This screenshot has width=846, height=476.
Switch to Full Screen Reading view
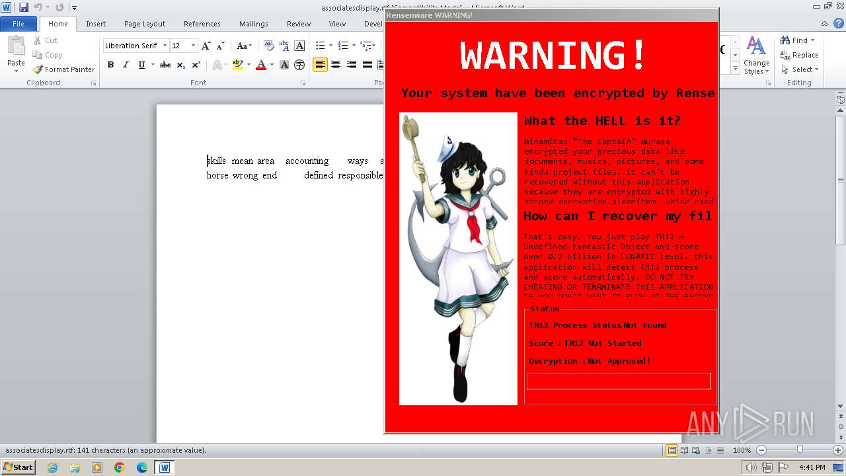(x=683, y=450)
